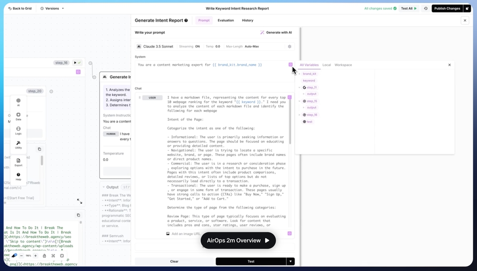This screenshot has height=271, width=477.
Task: Open the Test button dropdown arrow
Action: 290,261
